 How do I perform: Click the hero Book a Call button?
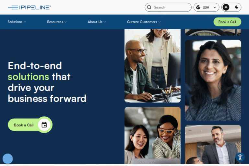click(30, 125)
